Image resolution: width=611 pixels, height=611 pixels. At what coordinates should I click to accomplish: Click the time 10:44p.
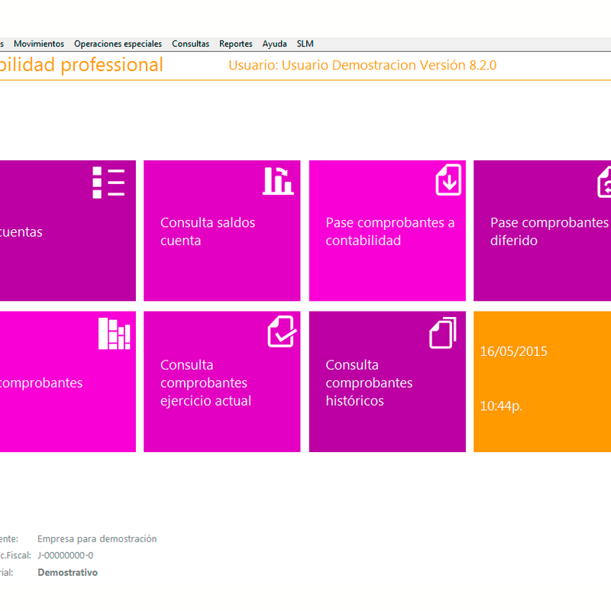point(501,406)
